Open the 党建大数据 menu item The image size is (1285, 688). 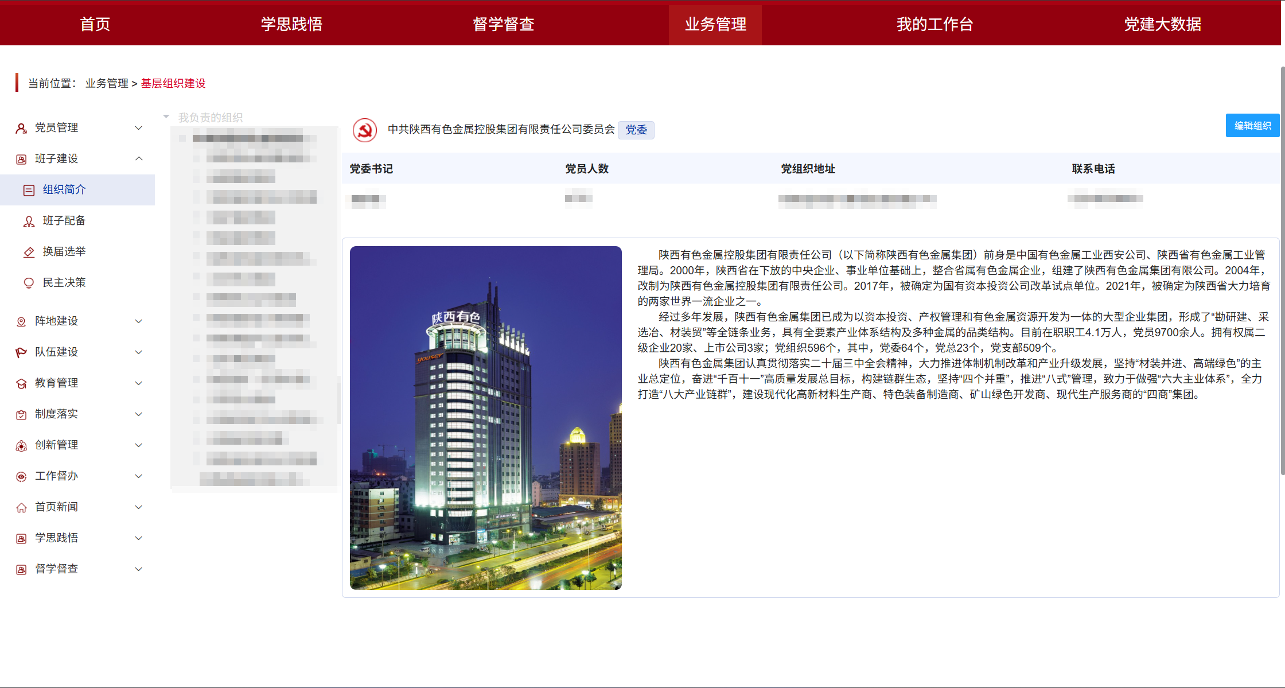(1162, 24)
